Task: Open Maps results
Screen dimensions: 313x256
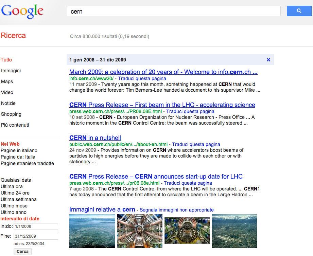Action: [x=7, y=81]
